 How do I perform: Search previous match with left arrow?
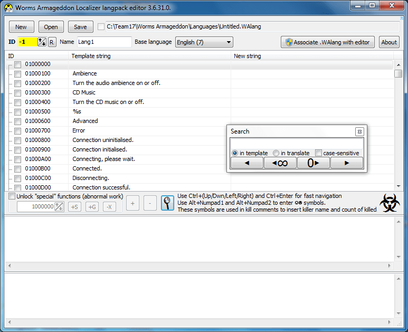point(247,163)
